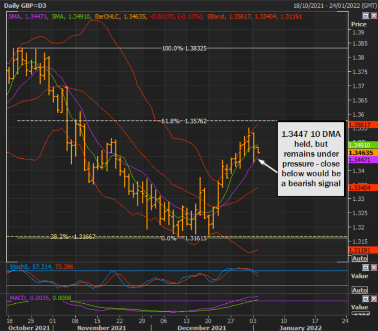Maximize the StochS indicator panel
Viewport: 378px width, 331px height.
366,267
